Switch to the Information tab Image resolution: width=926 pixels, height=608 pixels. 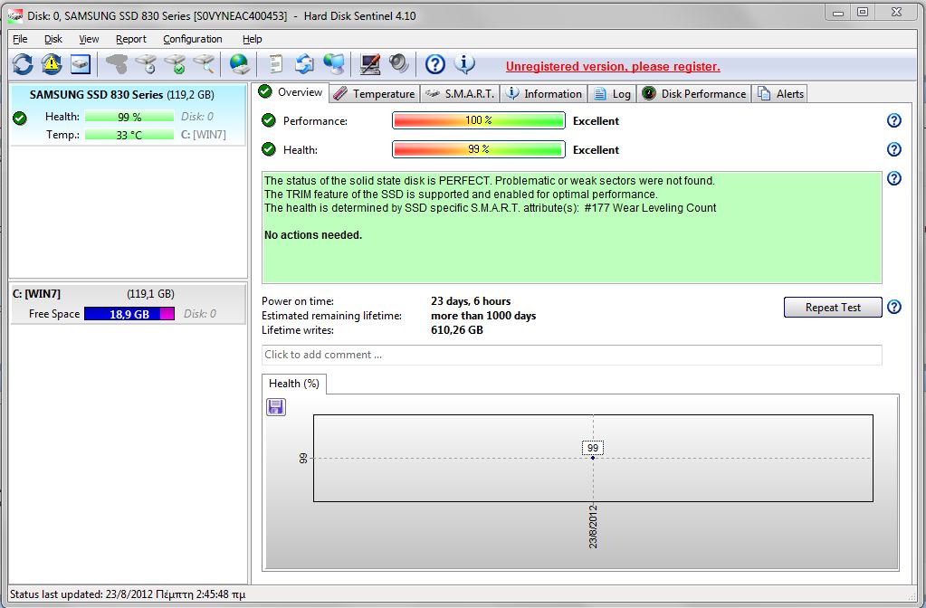pos(544,94)
